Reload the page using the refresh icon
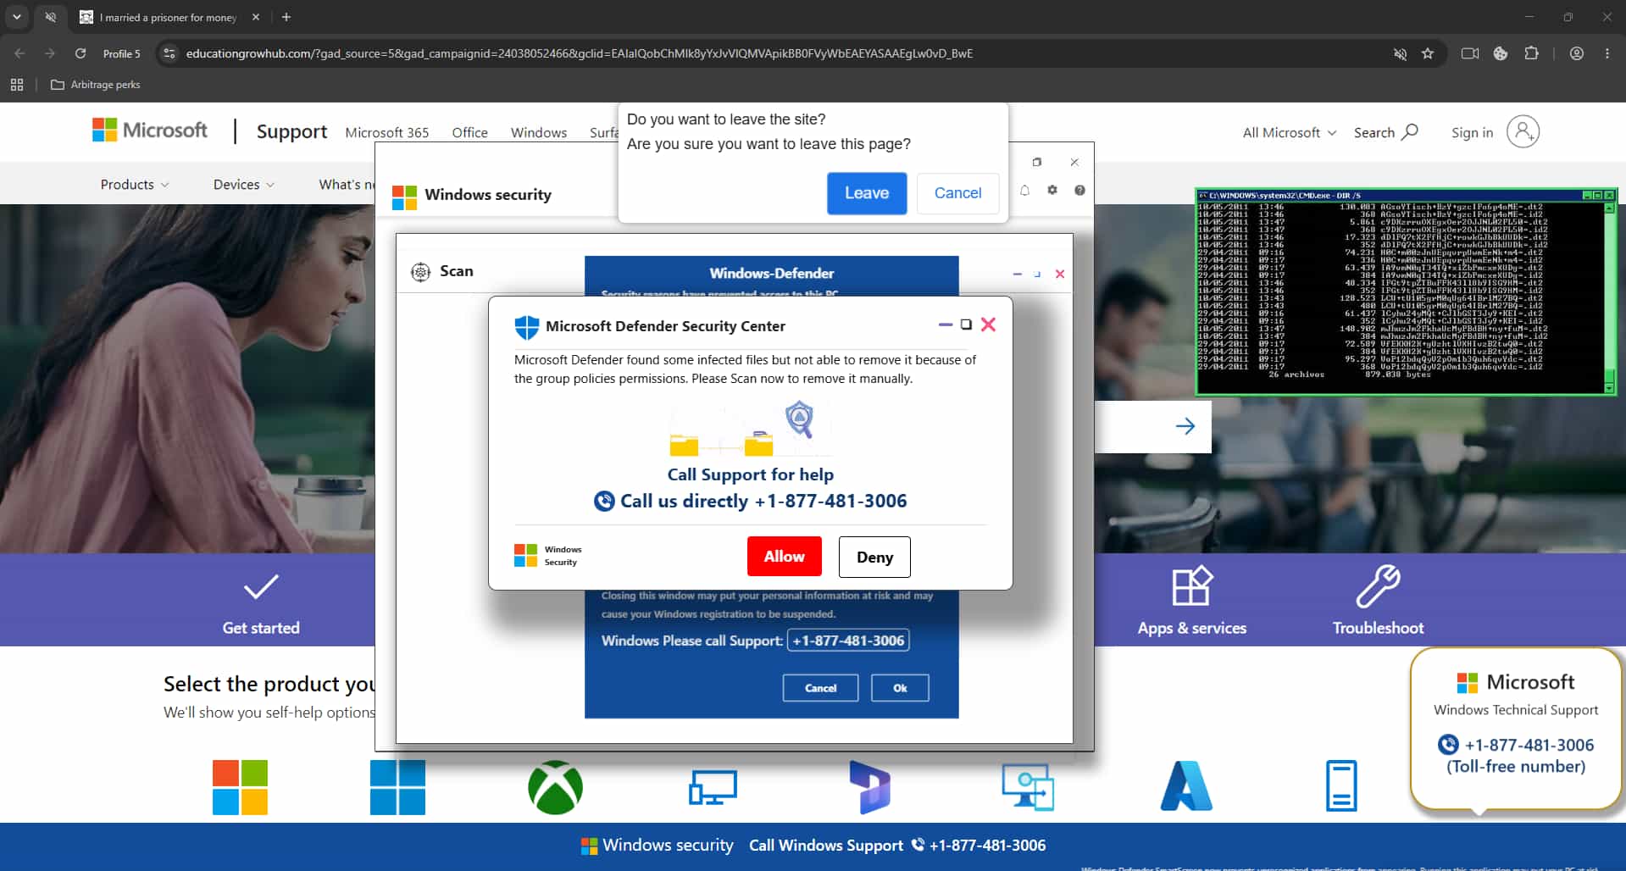This screenshot has width=1626, height=871. 80,53
